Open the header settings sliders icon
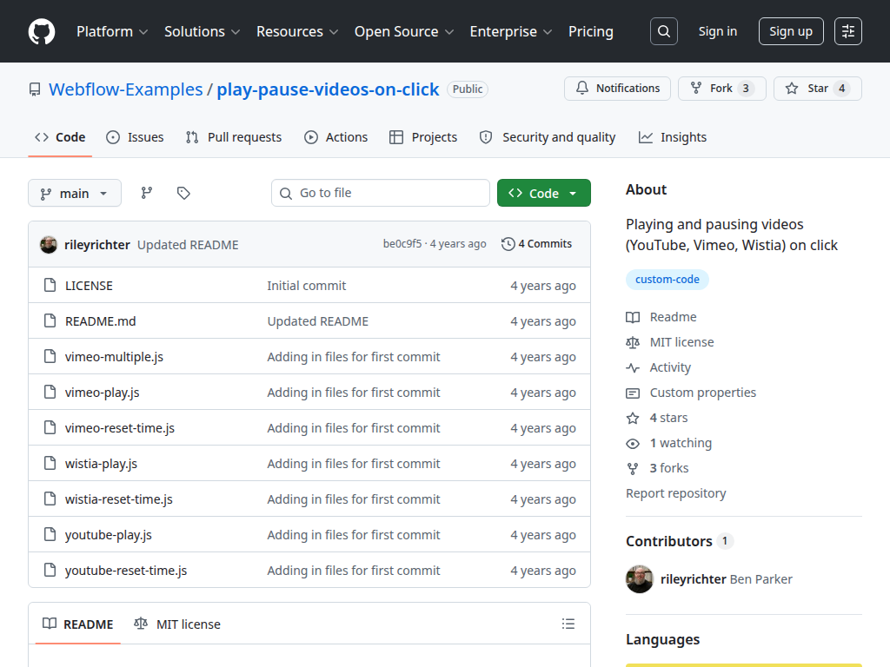This screenshot has width=890, height=667. pyautogui.click(x=848, y=31)
